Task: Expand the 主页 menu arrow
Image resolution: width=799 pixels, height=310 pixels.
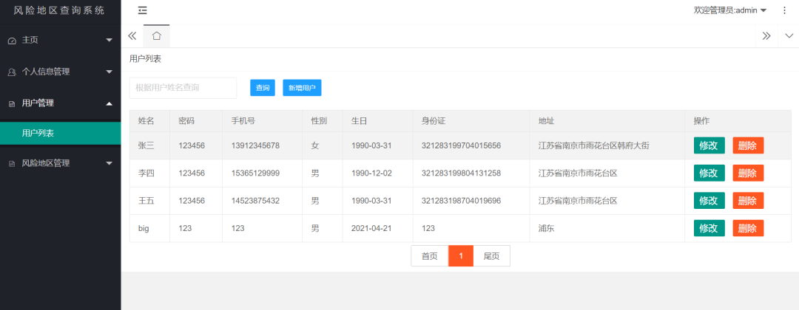Action: (109, 40)
